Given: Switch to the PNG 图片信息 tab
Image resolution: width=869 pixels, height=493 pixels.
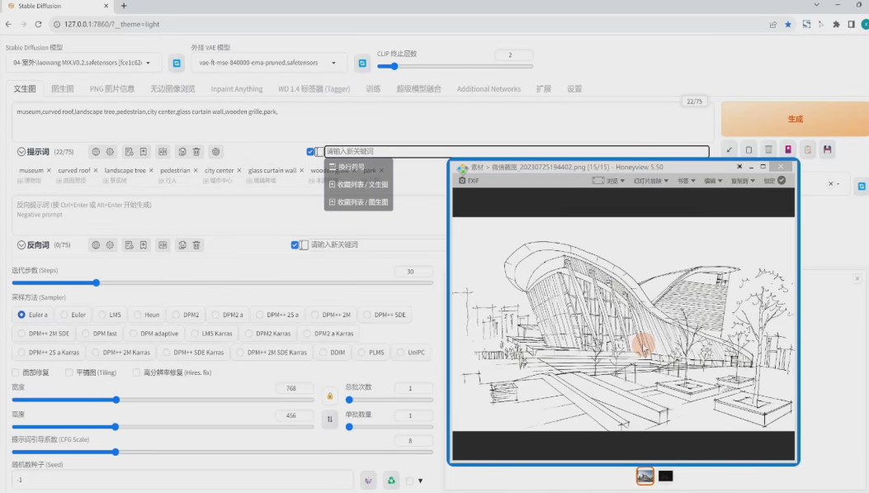Looking at the screenshot, I should tap(112, 88).
